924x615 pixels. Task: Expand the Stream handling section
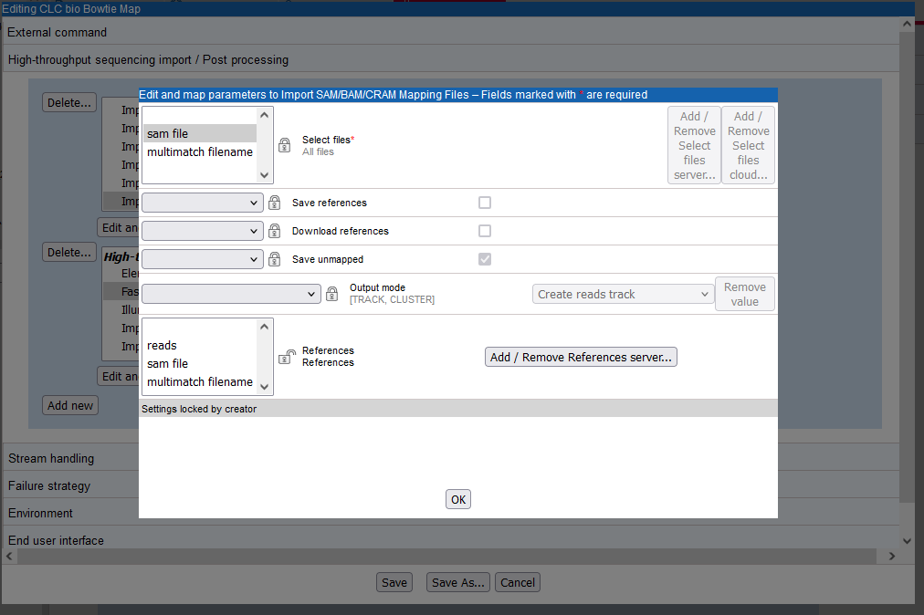(x=51, y=458)
